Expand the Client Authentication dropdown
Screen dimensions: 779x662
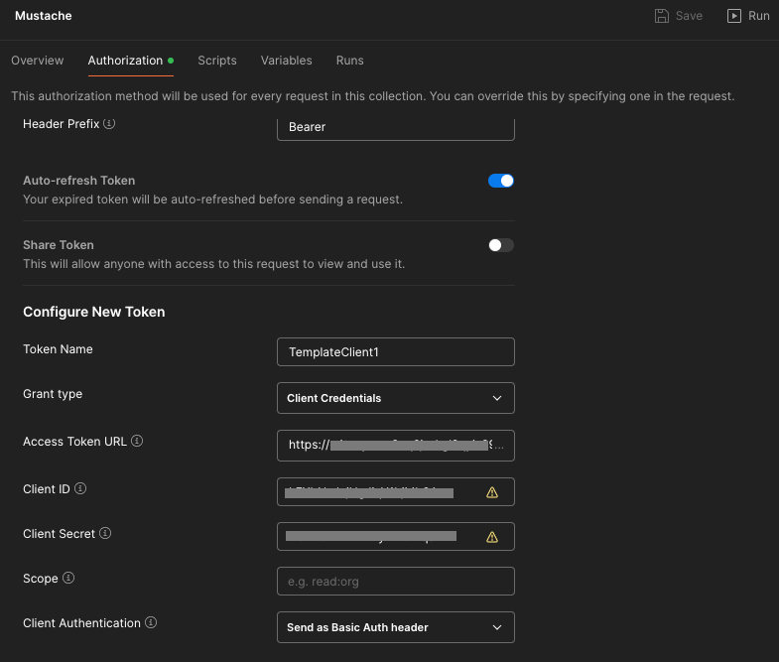click(x=395, y=627)
